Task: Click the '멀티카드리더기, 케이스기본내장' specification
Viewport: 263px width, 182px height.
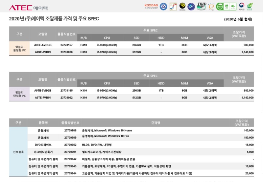Action: [x=102, y=152]
